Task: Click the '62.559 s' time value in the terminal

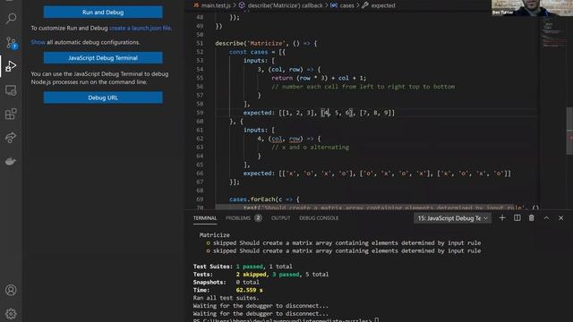Action: pos(249,290)
